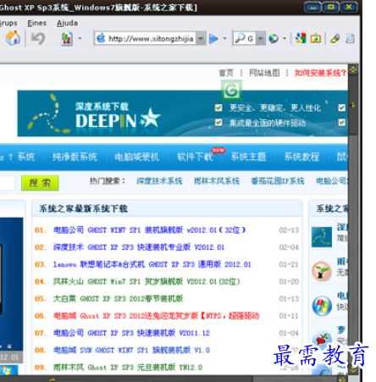Click the page find toolbar icon

tap(350, 38)
